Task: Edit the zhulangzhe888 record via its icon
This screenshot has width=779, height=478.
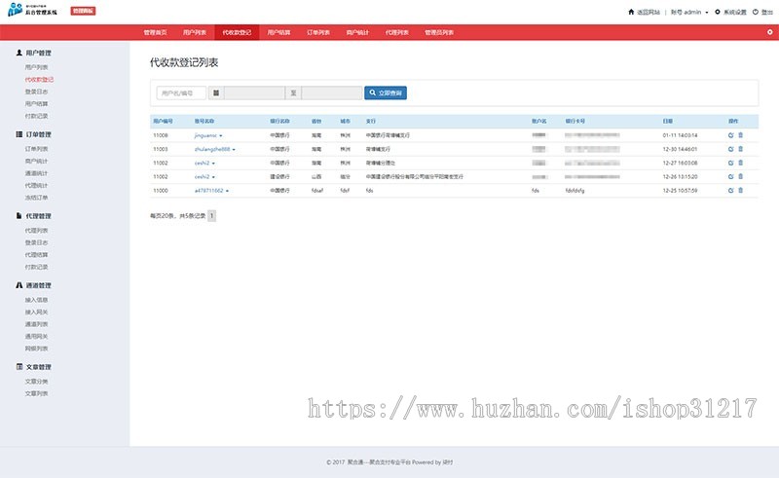Action: click(x=731, y=149)
